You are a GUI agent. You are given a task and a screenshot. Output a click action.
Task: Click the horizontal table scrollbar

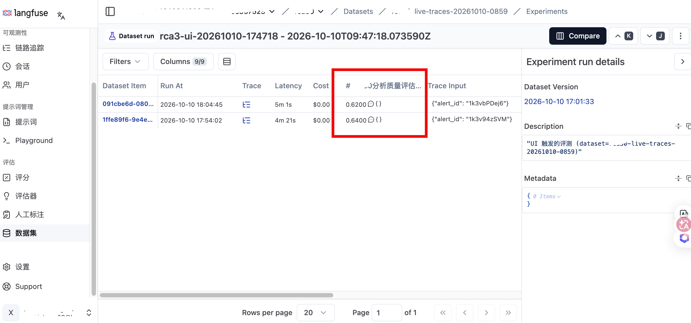click(x=217, y=295)
